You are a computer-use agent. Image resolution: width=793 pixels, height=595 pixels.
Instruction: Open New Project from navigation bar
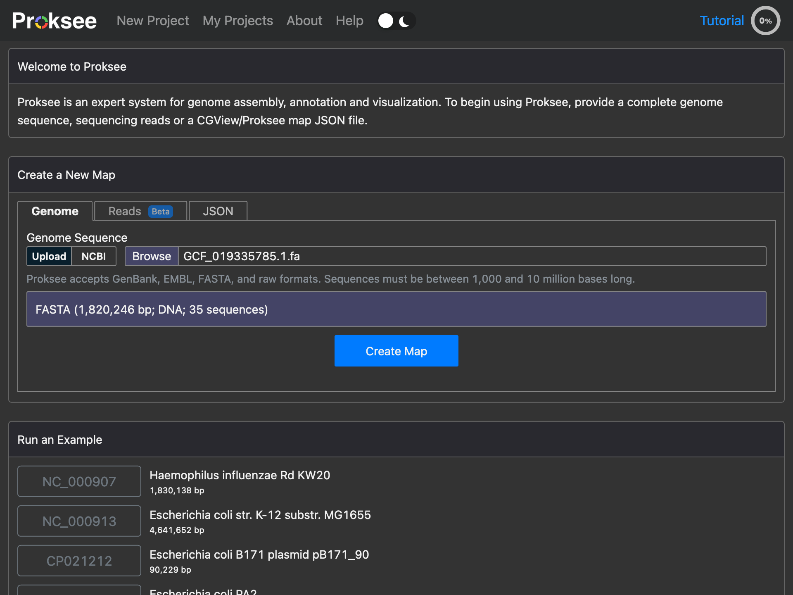click(x=153, y=21)
